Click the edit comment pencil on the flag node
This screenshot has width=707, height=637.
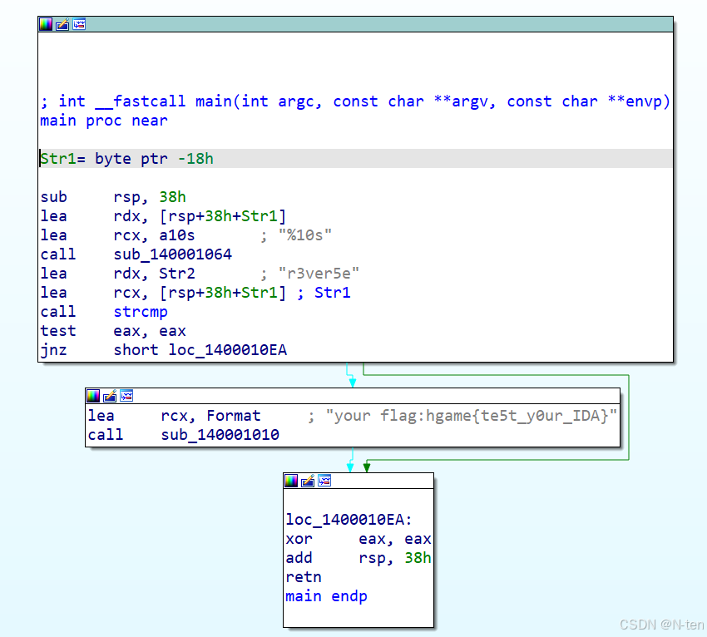(x=110, y=396)
